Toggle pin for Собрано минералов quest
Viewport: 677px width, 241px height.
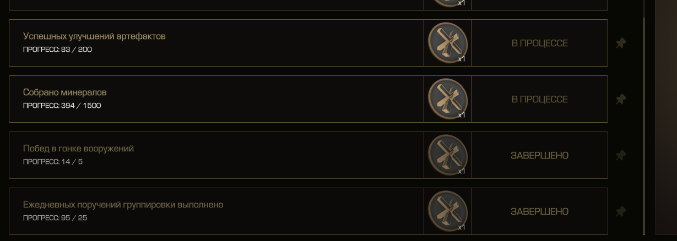(621, 99)
